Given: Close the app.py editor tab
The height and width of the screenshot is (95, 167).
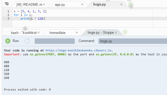Looking at the screenshot, I should tap(82, 4).
